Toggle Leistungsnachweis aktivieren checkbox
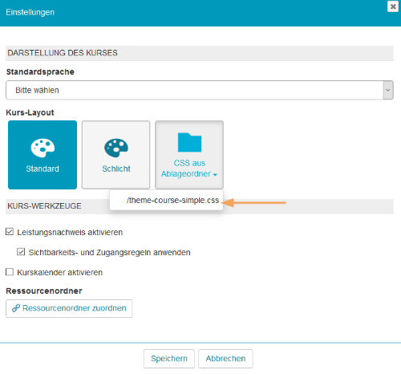The height and width of the screenshot is (374, 401). click(10, 232)
